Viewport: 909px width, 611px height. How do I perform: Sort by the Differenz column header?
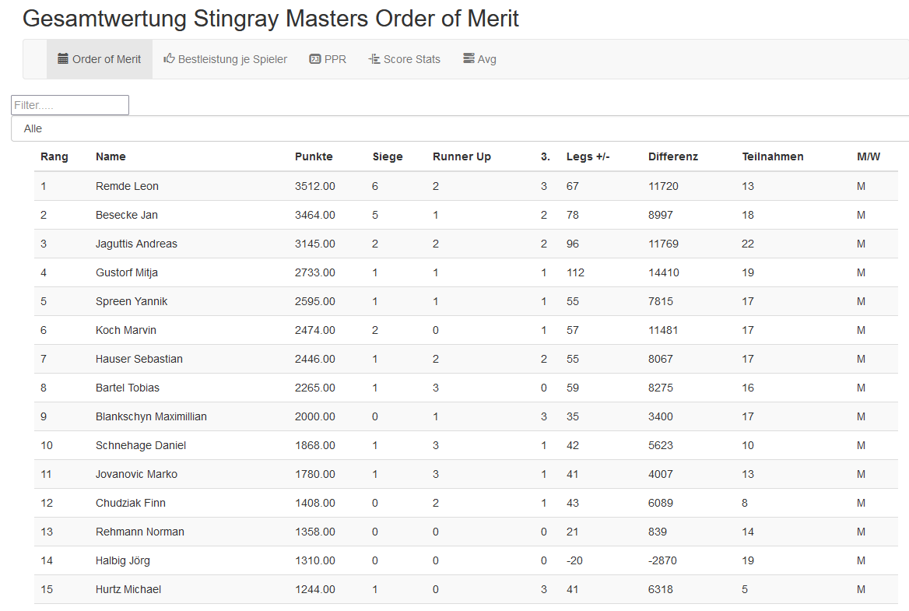[673, 156]
